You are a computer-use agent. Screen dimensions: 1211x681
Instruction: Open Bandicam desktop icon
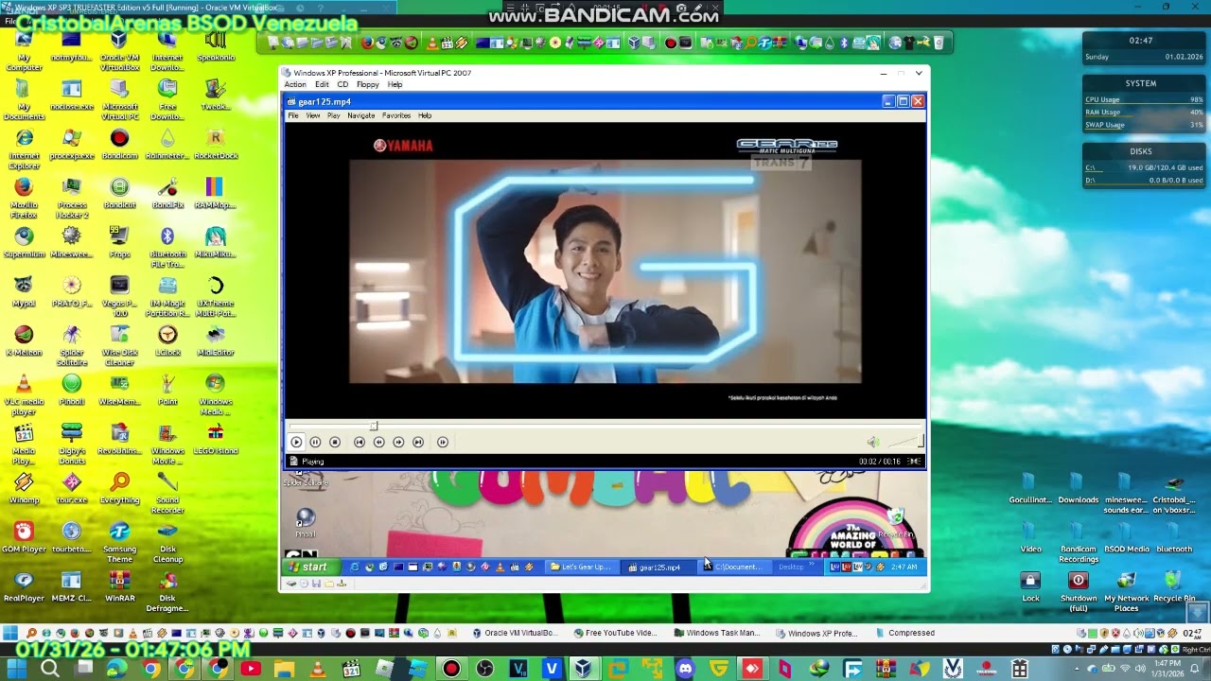click(x=119, y=145)
